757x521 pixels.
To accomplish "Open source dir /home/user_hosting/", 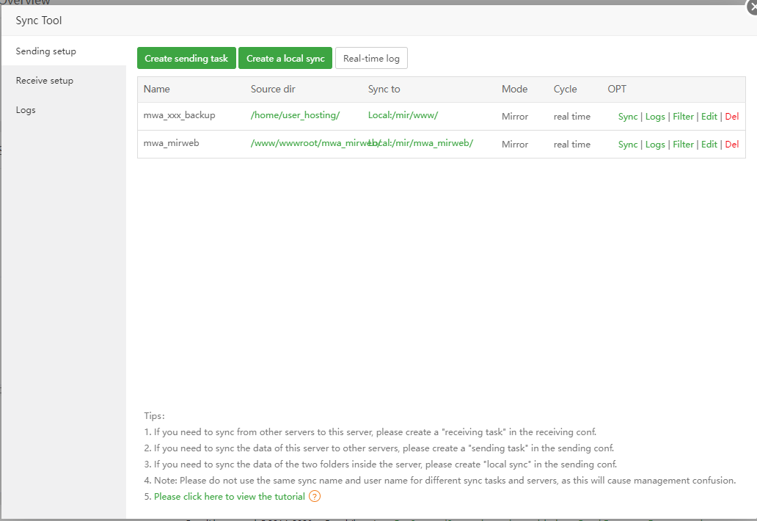I will point(296,115).
